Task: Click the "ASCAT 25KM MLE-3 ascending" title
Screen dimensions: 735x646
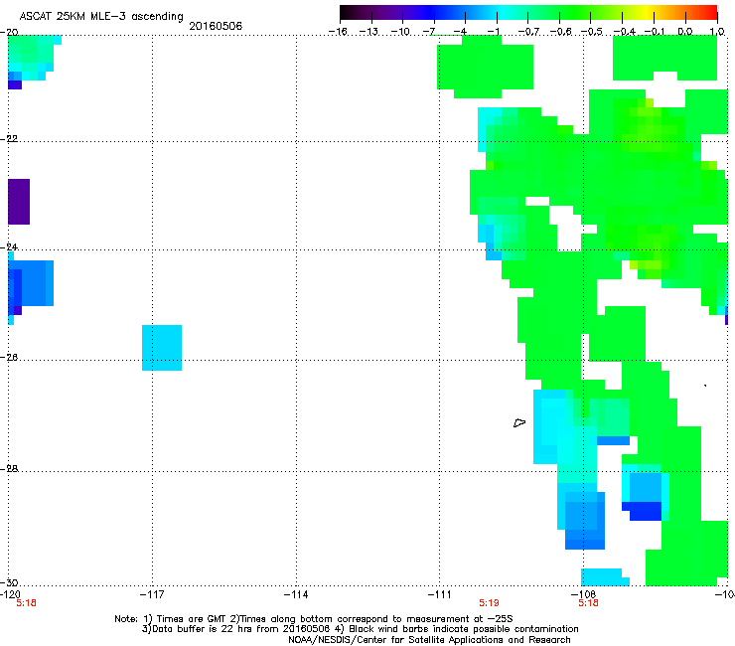Action: pos(101,16)
